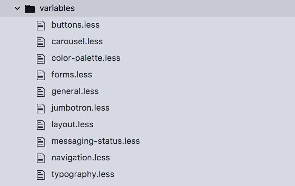Collapse the variables folder chevron
Screen dimensions: 295x186
point(17,9)
